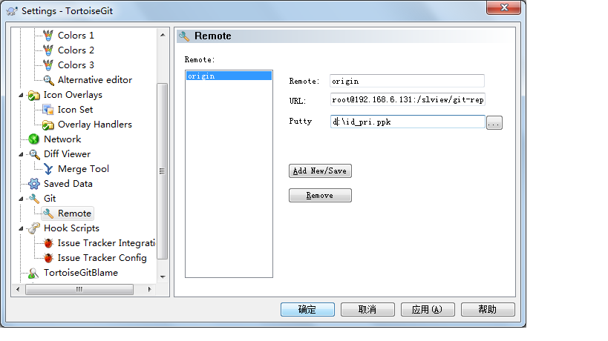The height and width of the screenshot is (341, 608).
Task: Click the Merge Tool arrow icon
Action: (x=48, y=169)
